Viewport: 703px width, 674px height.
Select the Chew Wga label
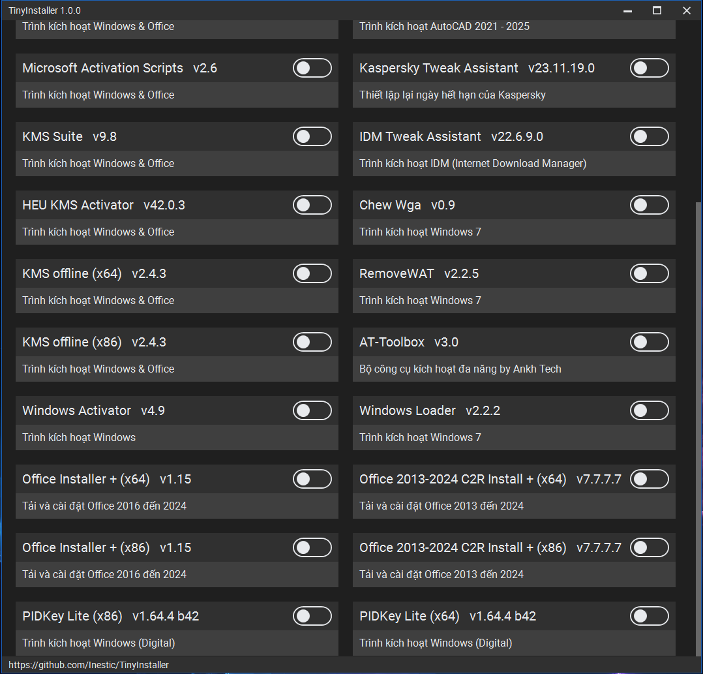(x=391, y=206)
